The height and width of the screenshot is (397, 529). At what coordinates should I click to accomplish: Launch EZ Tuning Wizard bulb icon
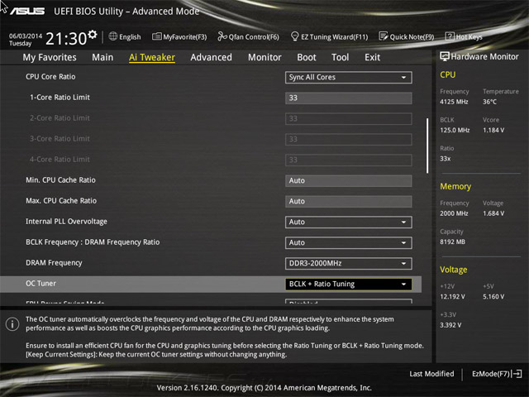[x=294, y=36]
